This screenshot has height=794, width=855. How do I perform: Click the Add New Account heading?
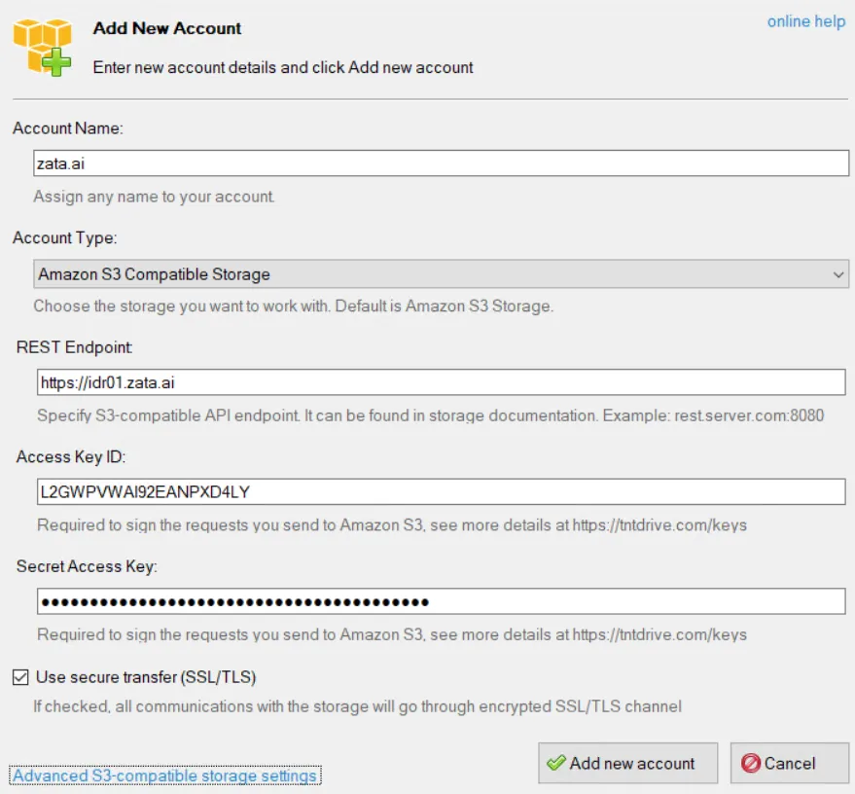click(x=167, y=28)
